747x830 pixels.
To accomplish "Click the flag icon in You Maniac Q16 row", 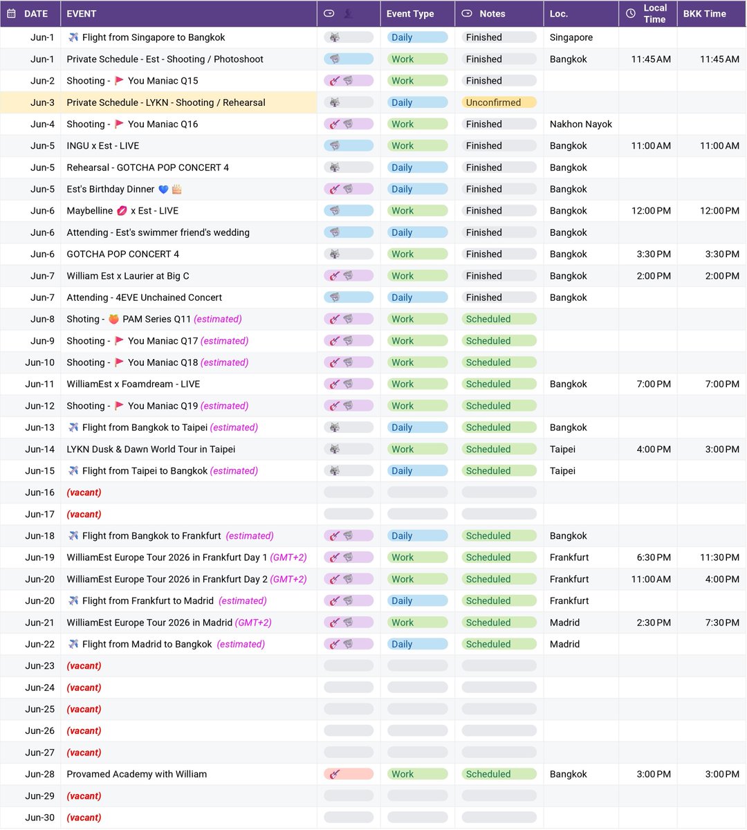I will pos(119,124).
